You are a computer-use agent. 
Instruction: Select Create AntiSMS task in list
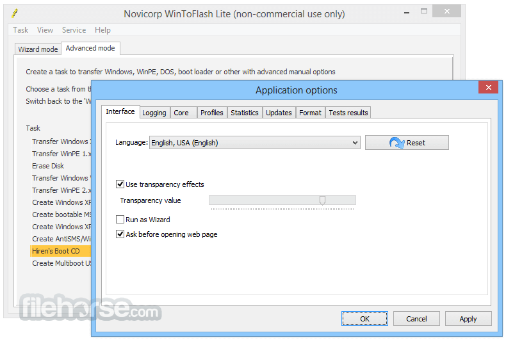pyautogui.click(x=61, y=239)
